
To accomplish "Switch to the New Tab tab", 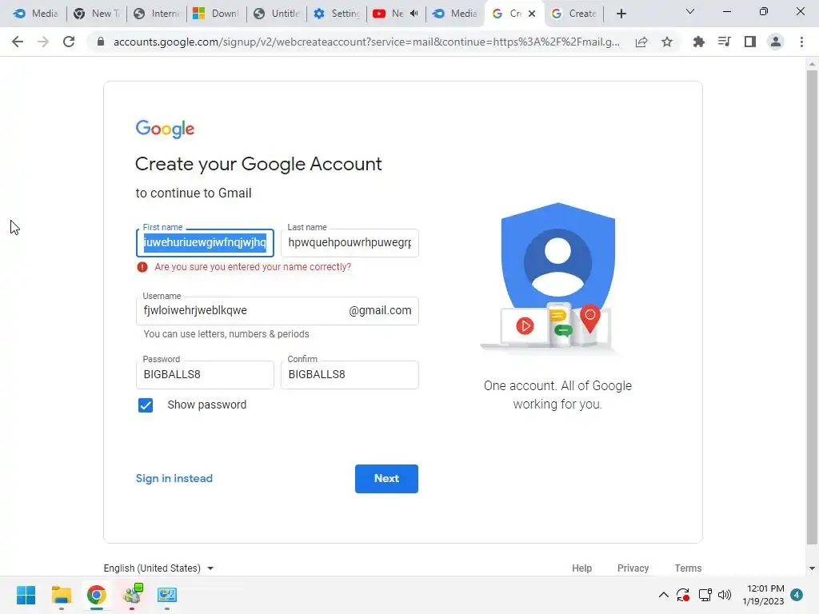I will [96, 14].
